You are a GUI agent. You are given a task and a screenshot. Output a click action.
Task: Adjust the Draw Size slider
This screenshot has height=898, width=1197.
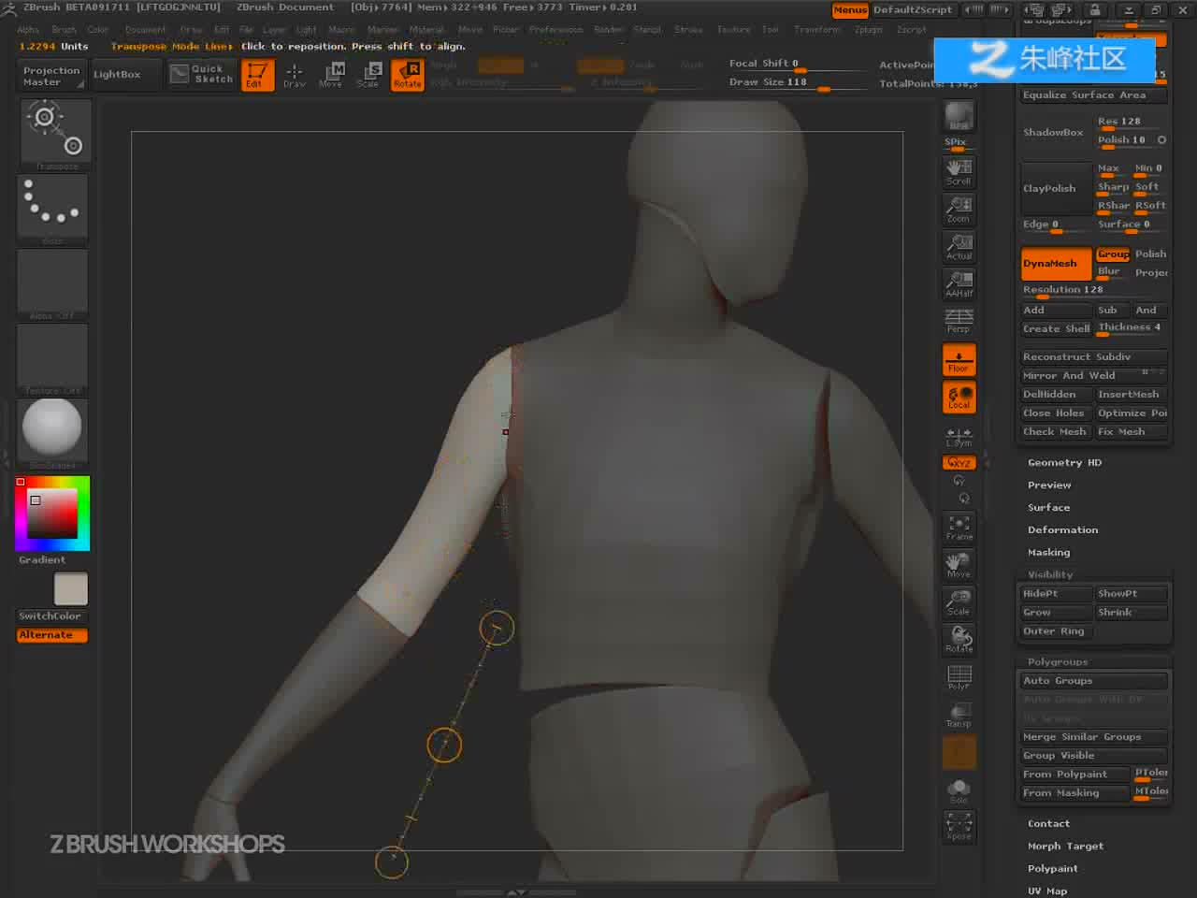798,82
